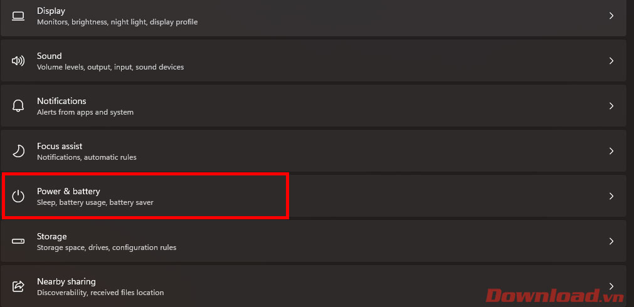This screenshot has height=307, width=634.
Task: Expand the Nearby sharing row chevron
Action: tap(611, 286)
